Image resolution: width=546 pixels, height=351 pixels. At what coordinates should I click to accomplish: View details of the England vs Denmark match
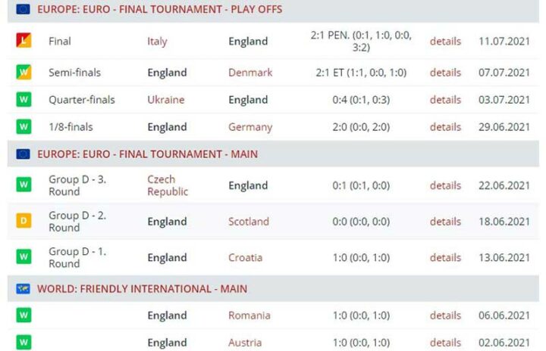tap(445, 73)
